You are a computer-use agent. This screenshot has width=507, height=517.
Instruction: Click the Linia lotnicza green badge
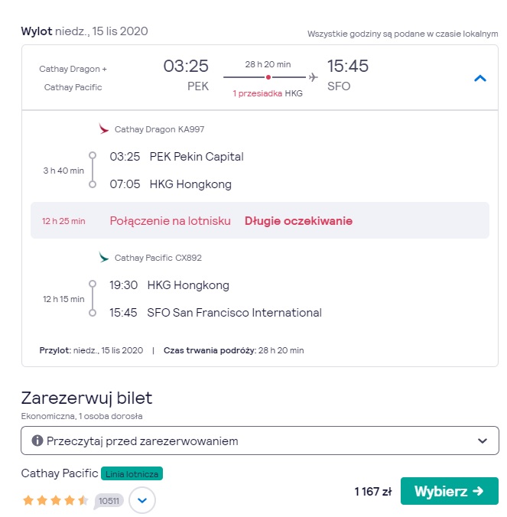point(132,474)
